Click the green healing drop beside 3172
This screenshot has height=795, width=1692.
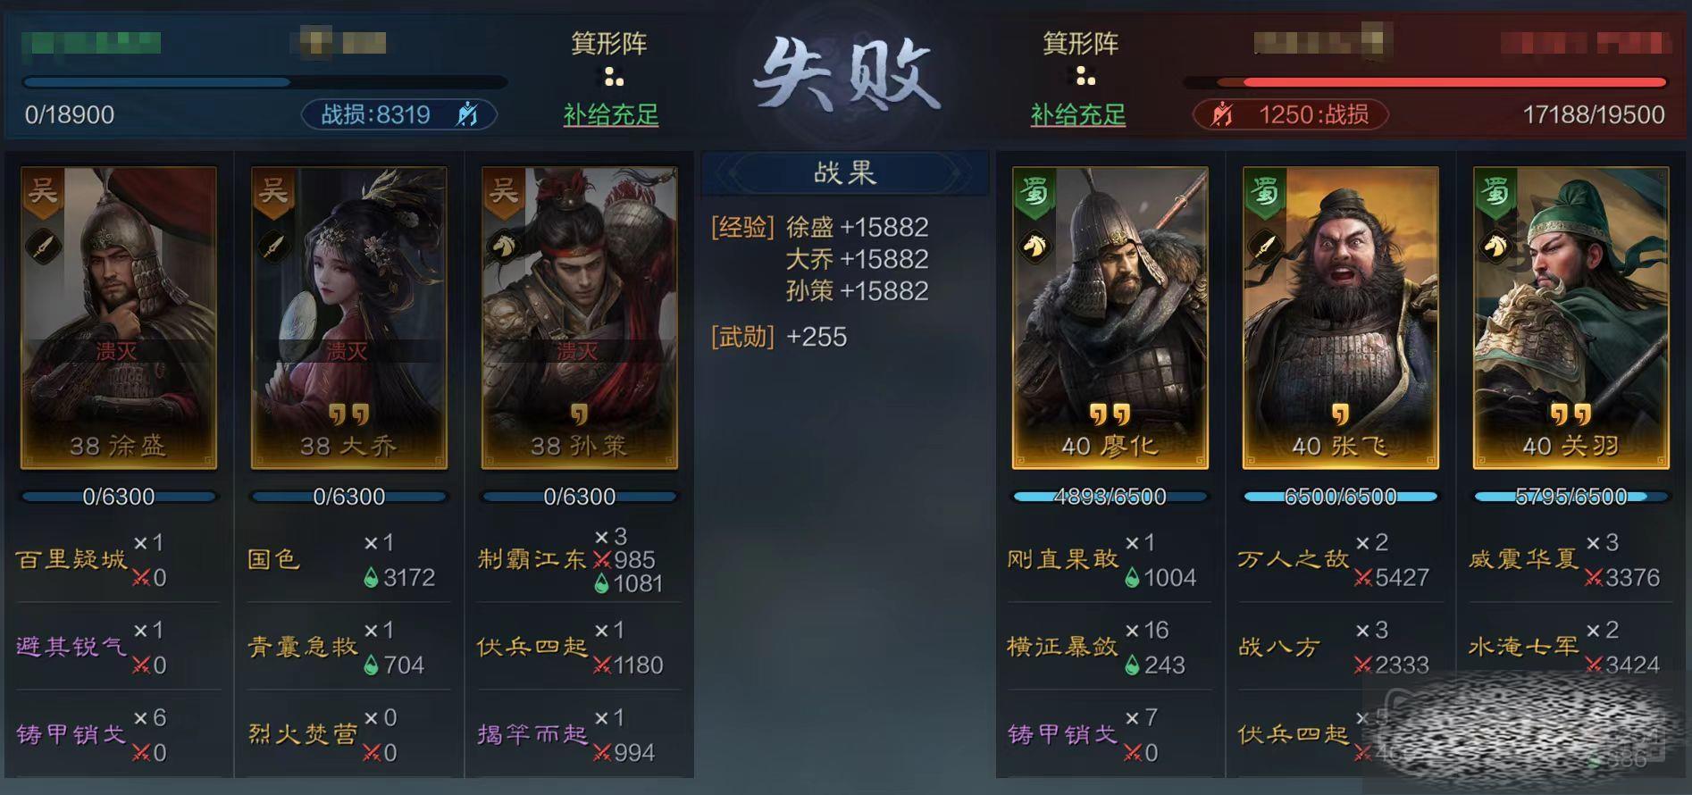click(371, 578)
